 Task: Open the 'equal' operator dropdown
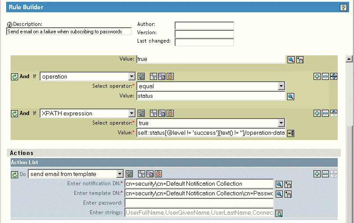pos(281,86)
